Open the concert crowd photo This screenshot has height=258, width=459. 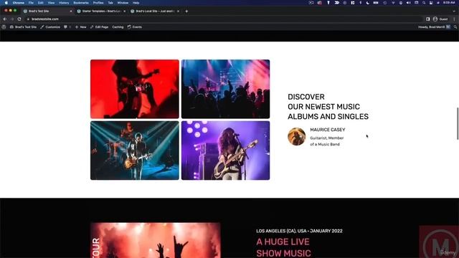(x=225, y=89)
